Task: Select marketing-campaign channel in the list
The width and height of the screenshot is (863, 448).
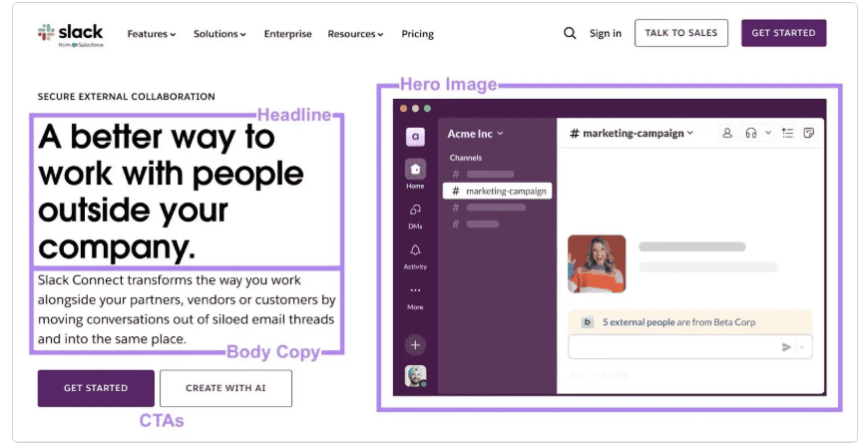Action: tap(497, 191)
